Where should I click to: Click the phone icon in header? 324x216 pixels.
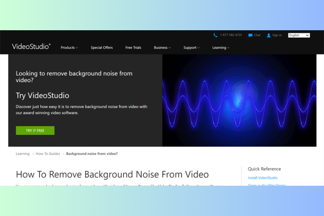(215, 35)
